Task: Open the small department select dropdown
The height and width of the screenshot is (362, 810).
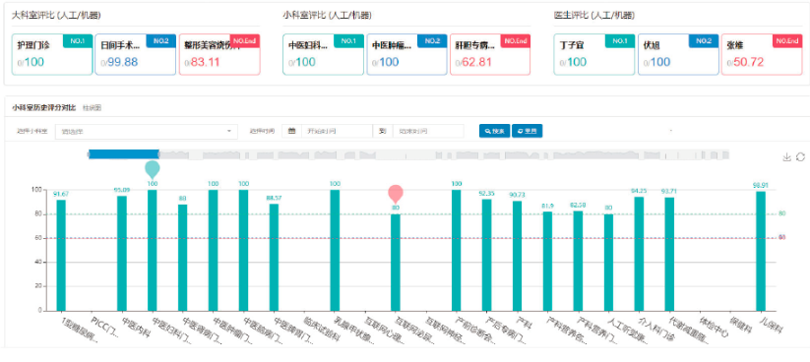Action: 147,131
